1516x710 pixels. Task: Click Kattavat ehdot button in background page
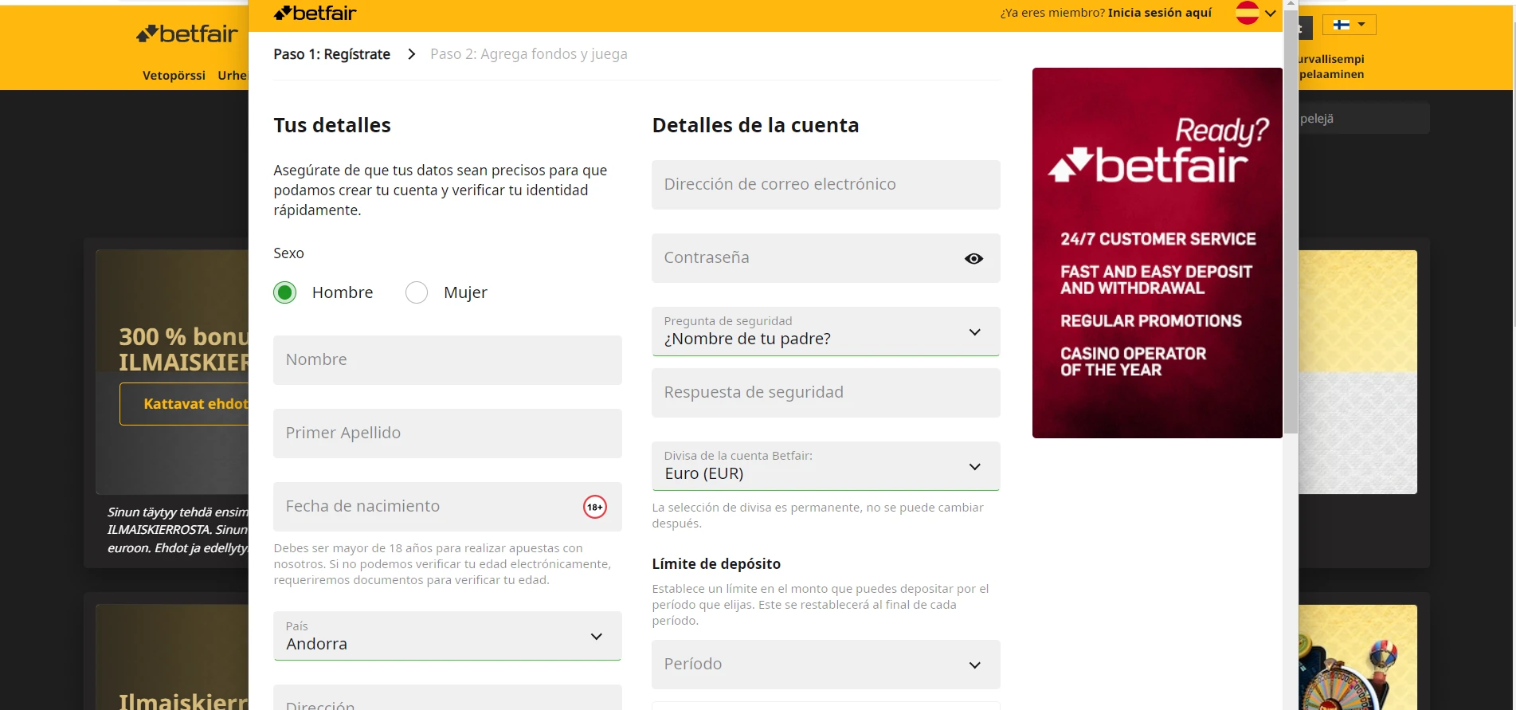pyautogui.click(x=185, y=404)
